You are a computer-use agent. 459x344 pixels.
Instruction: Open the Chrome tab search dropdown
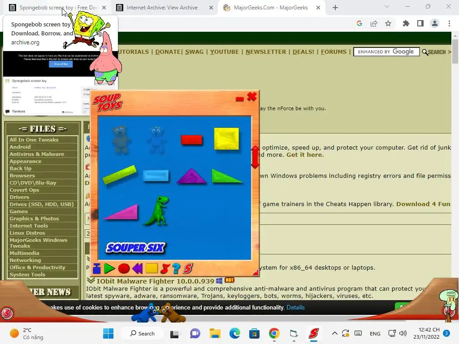[387, 6]
